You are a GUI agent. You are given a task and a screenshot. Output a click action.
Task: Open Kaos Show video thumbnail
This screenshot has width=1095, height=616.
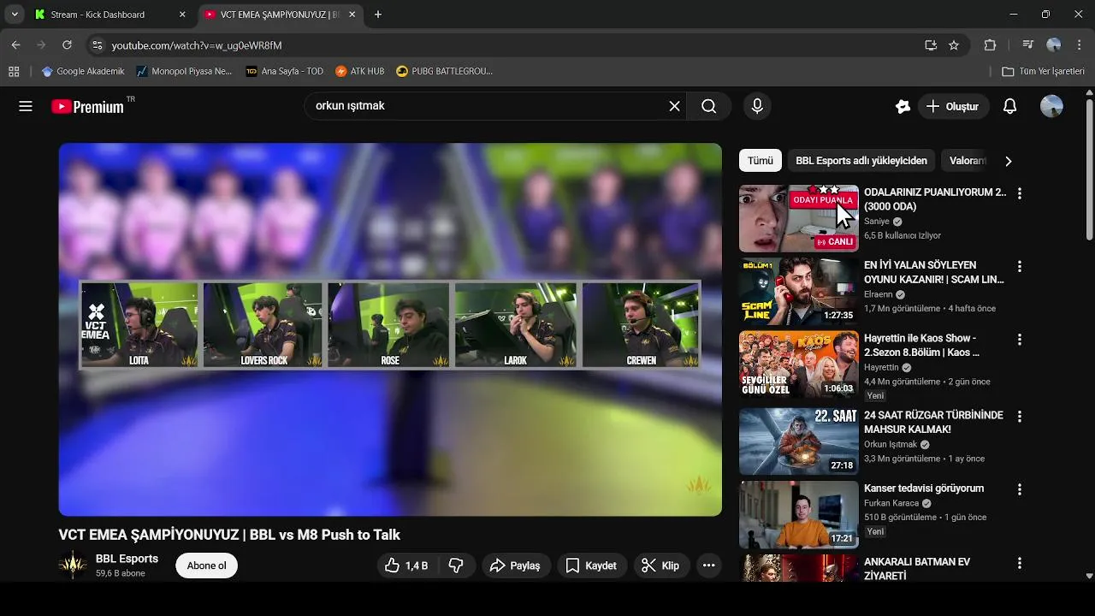(798, 364)
